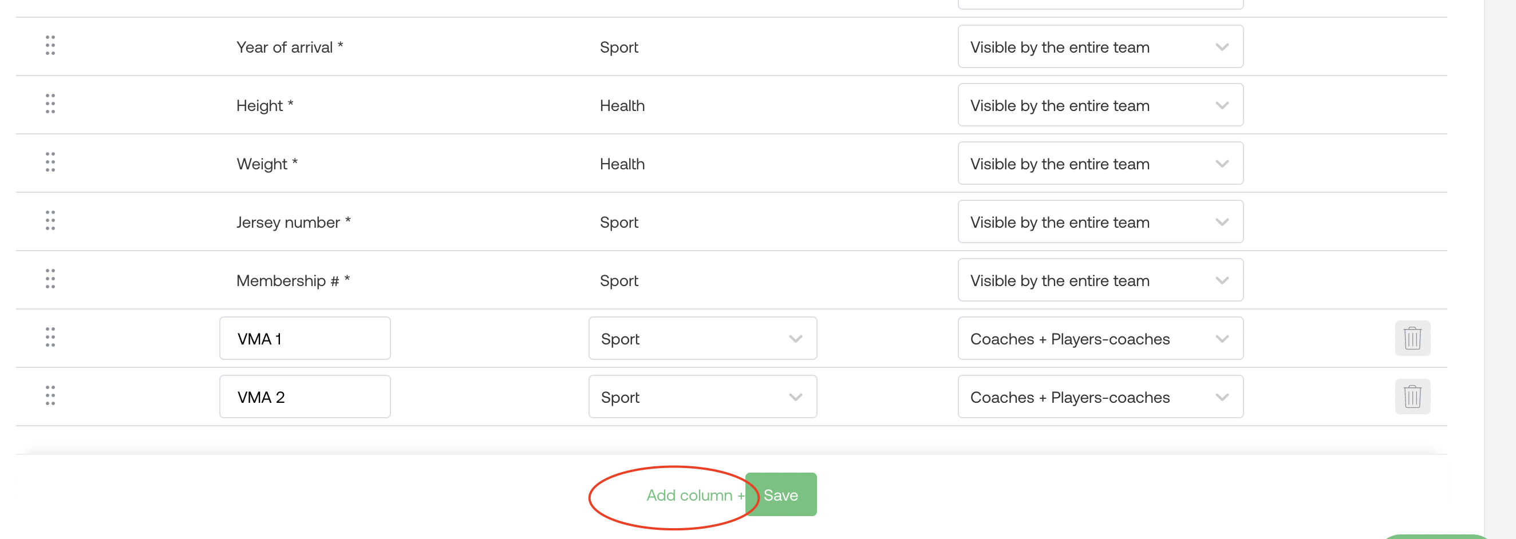Open the VMA 1 Sport category dropdown
Image resolution: width=1516 pixels, height=539 pixels.
[x=702, y=338]
